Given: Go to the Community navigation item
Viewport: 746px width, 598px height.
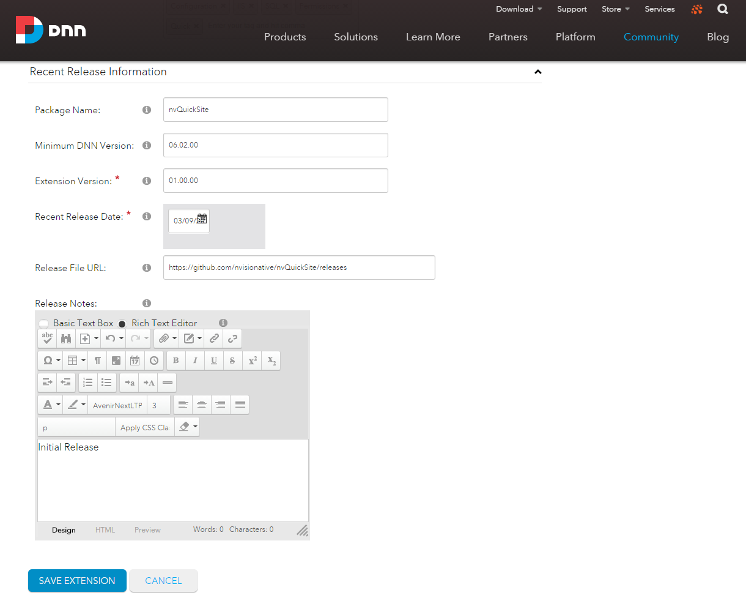Looking at the screenshot, I should (x=651, y=37).
